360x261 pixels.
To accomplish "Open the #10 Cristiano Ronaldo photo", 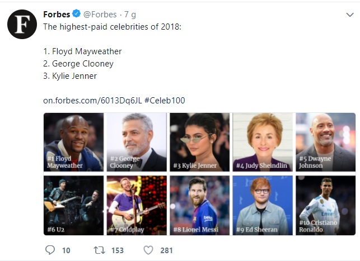I will tap(325, 205).
